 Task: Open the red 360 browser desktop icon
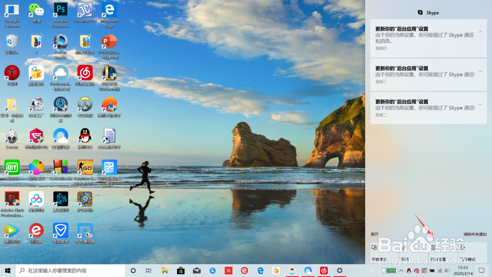pyautogui.click(x=36, y=233)
